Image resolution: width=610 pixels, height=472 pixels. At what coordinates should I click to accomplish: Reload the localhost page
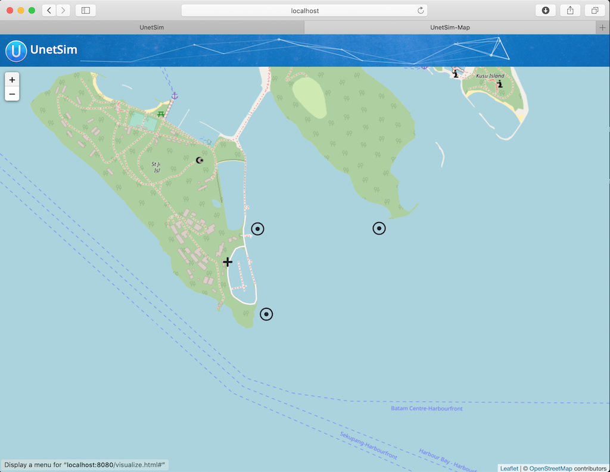(421, 11)
